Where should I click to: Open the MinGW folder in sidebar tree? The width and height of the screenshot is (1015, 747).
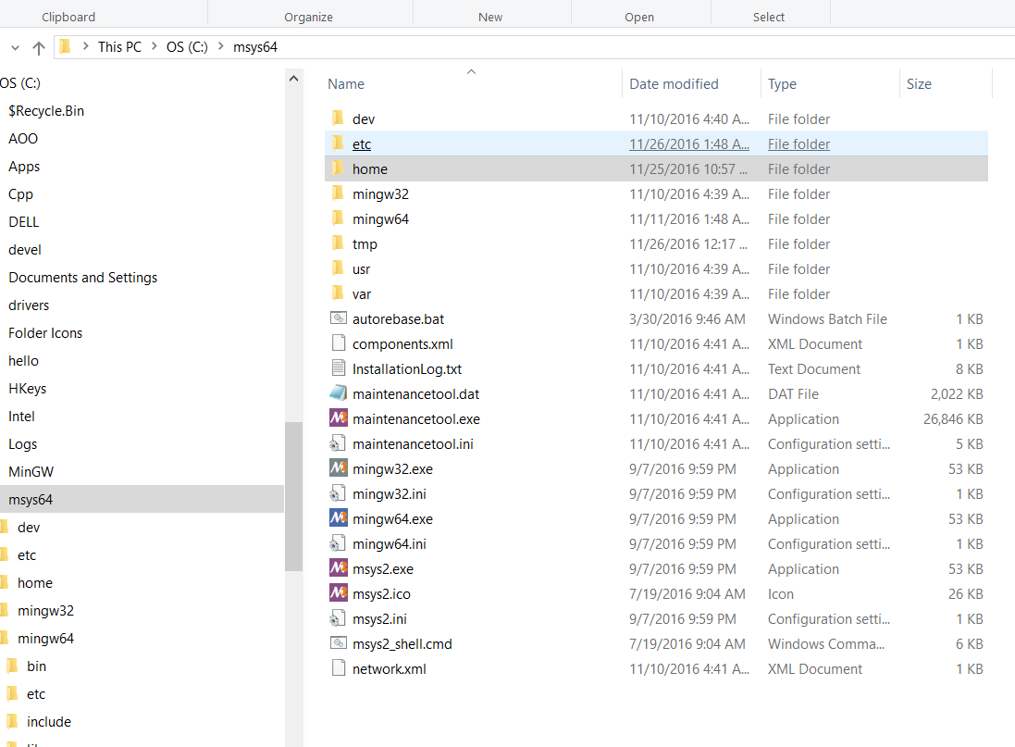pos(31,472)
